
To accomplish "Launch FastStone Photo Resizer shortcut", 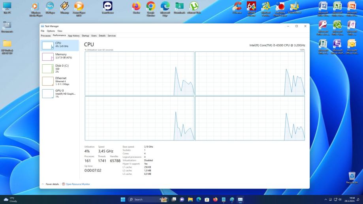I will click(280, 9).
